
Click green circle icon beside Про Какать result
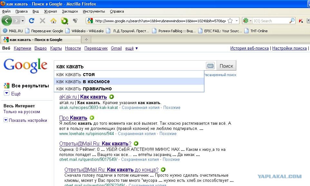pyautogui.click(x=92, y=118)
